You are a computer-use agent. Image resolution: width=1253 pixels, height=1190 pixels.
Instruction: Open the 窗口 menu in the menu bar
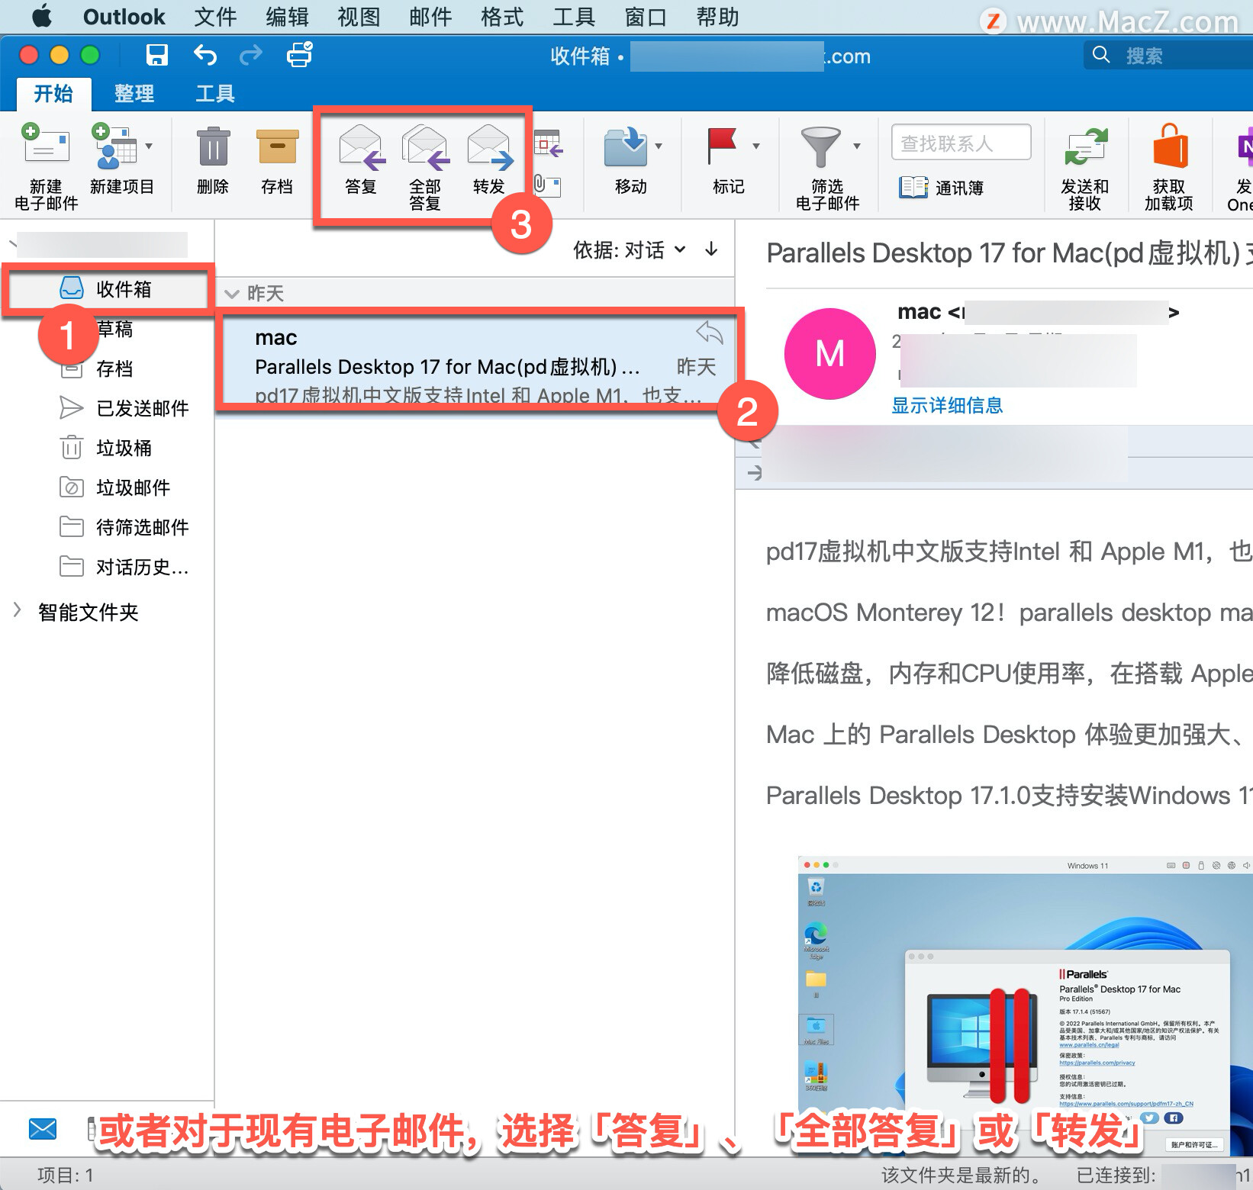pos(646,17)
